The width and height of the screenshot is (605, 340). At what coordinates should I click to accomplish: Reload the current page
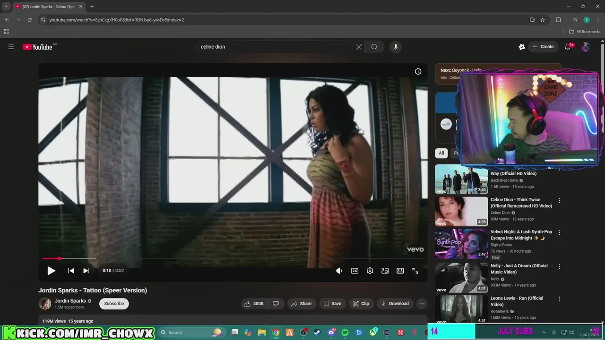[x=29, y=20]
